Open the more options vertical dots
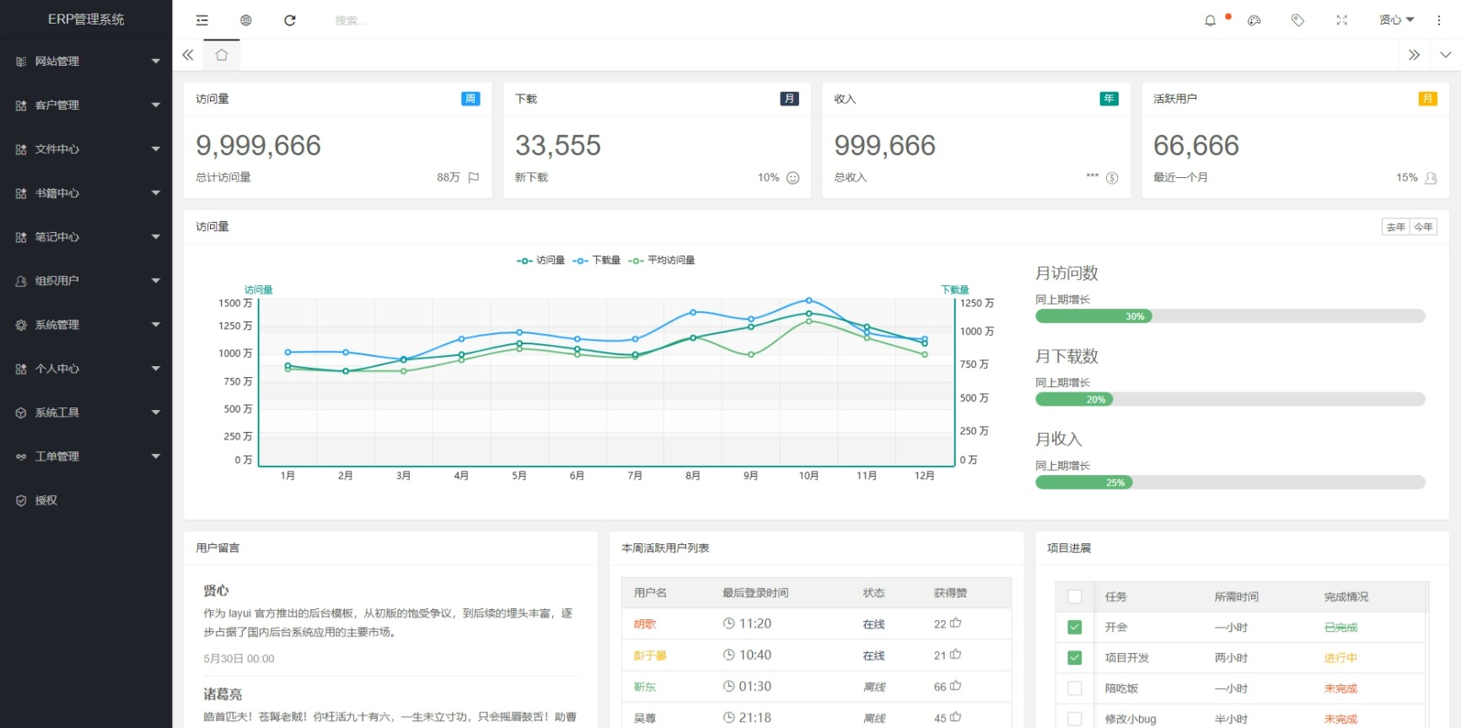The height and width of the screenshot is (728, 1461). coord(1438,20)
